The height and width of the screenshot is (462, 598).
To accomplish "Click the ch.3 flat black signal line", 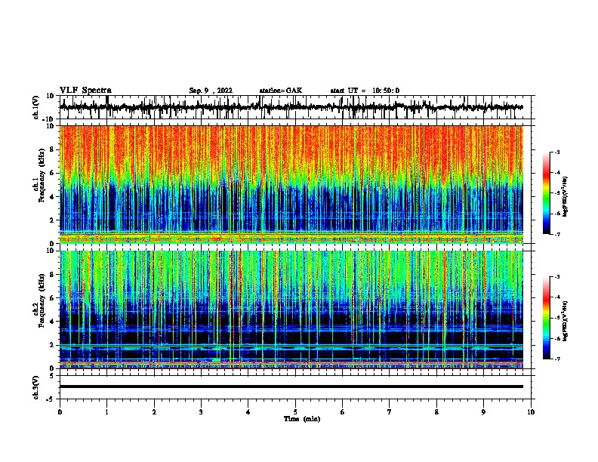I will 291,387.
